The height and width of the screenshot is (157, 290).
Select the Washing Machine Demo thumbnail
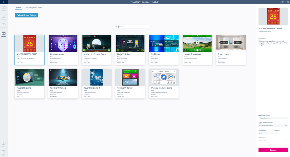pos(164,77)
